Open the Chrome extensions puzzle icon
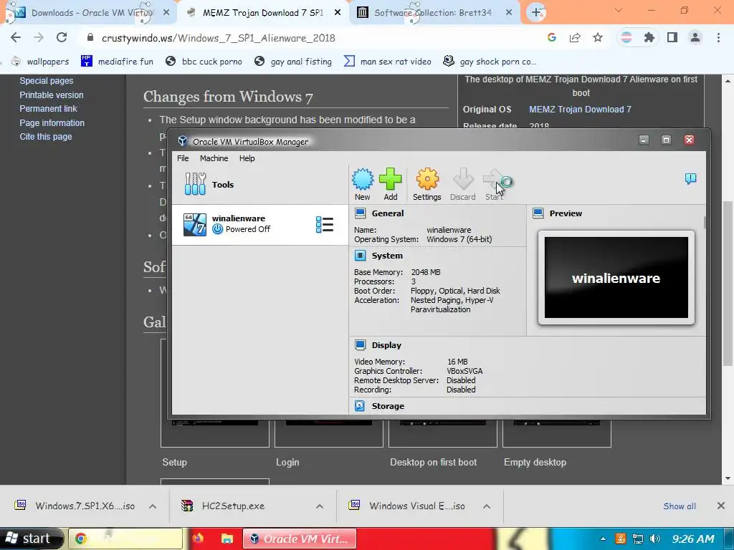This screenshot has width=734, height=550. point(649,37)
